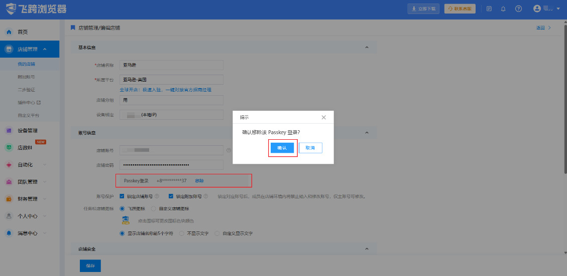Image resolution: width=567 pixels, height=276 pixels.
Task: Open the notes icon in header
Action: pyautogui.click(x=489, y=9)
